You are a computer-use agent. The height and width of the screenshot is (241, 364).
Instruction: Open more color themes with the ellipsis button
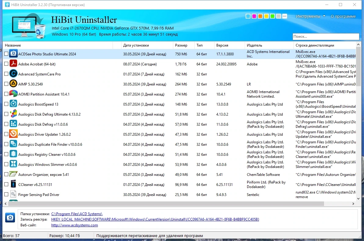285,16
